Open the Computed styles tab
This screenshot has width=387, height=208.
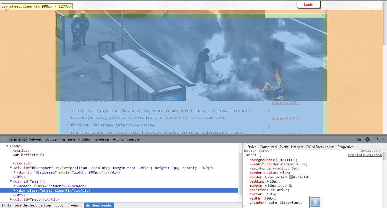click(x=268, y=147)
